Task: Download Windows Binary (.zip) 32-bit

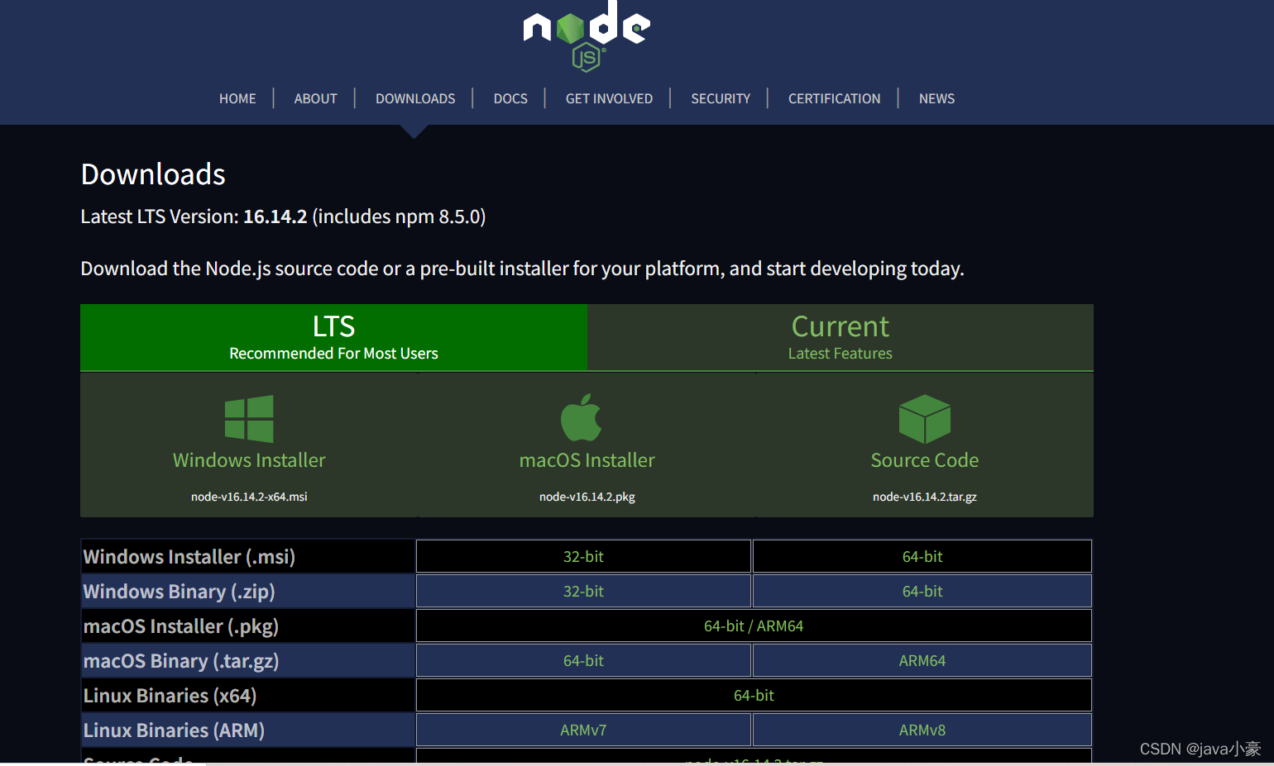Action: pyautogui.click(x=583, y=591)
